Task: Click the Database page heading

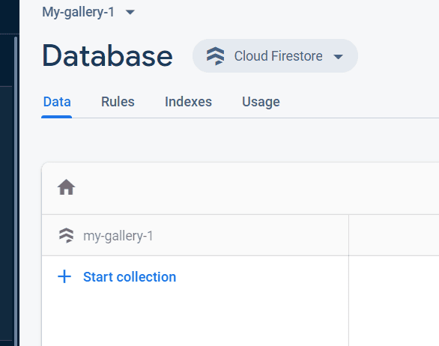Action: (107, 56)
